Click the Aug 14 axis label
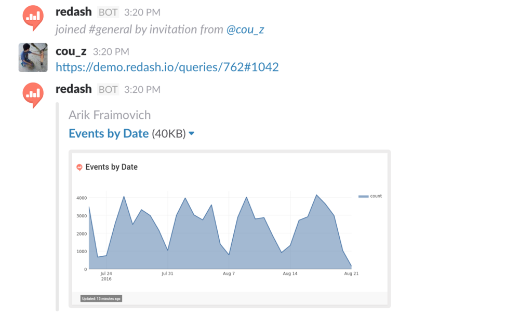The image size is (532, 317). pyautogui.click(x=290, y=273)
